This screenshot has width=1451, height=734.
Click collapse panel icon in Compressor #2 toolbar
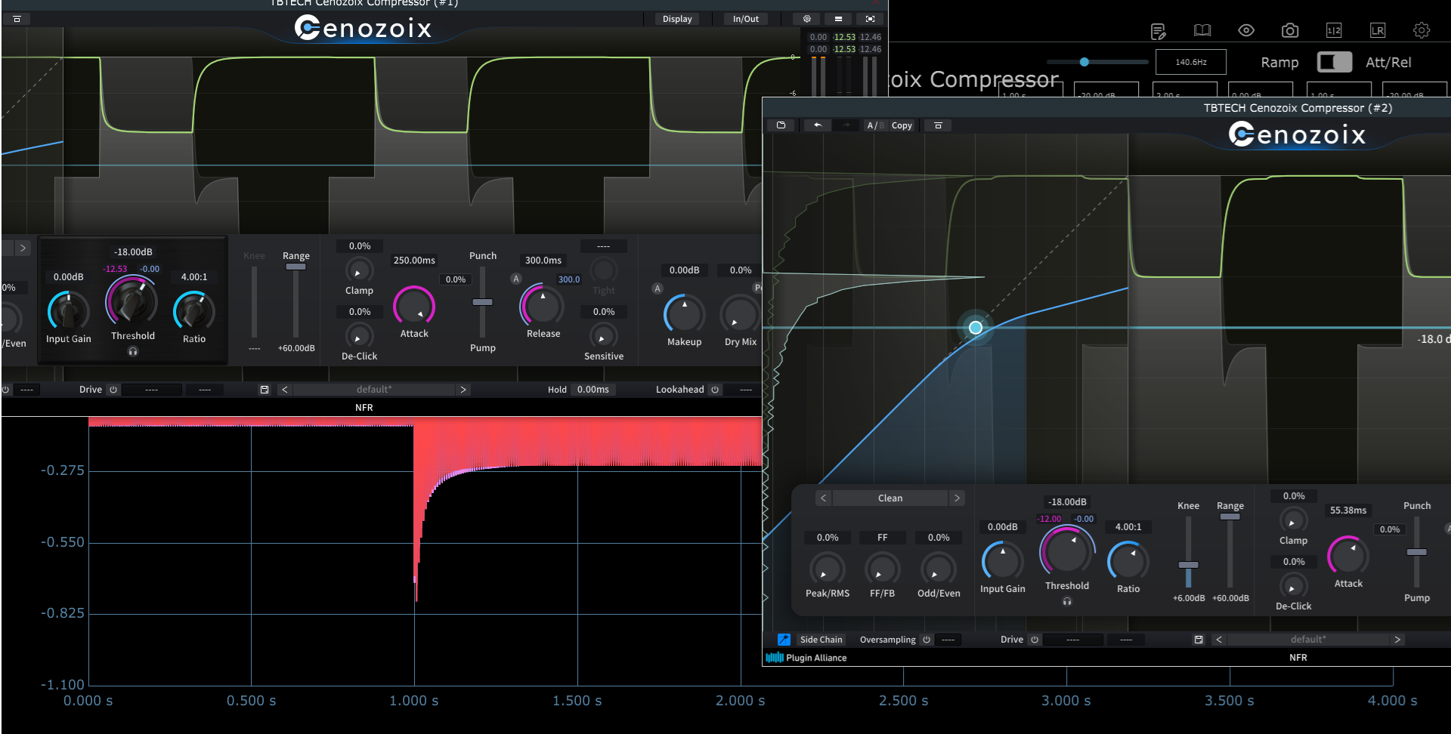pyautogui.click(x=939, y=125)
